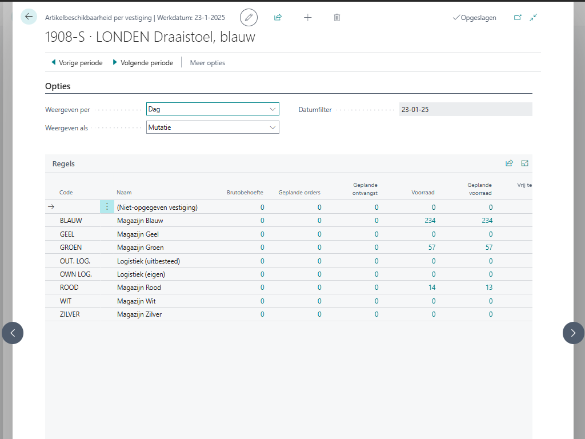Open row options for unspecified location
Viewport: 585px width, 439px height.
(x=107, y=207)
